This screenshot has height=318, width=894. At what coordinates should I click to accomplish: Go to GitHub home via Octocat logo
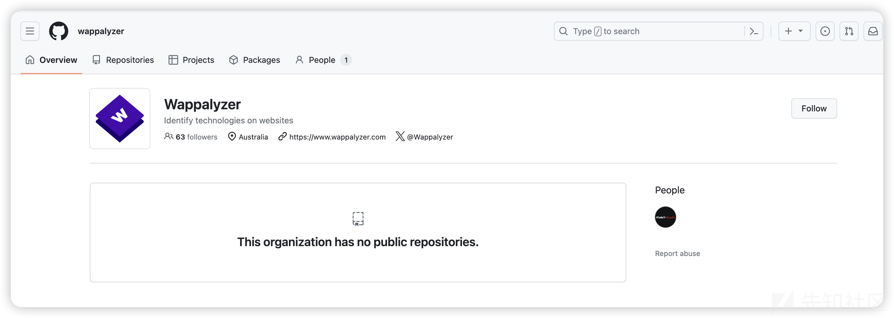click(x=59, y=31)
